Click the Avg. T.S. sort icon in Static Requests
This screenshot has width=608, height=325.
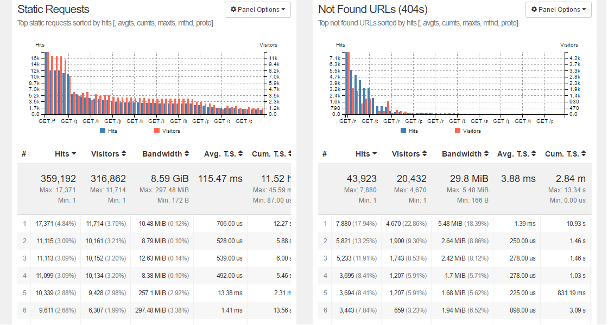tap(242, 153)
